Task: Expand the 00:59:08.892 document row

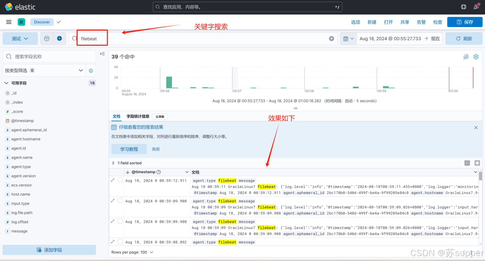Action: [113, 241]
